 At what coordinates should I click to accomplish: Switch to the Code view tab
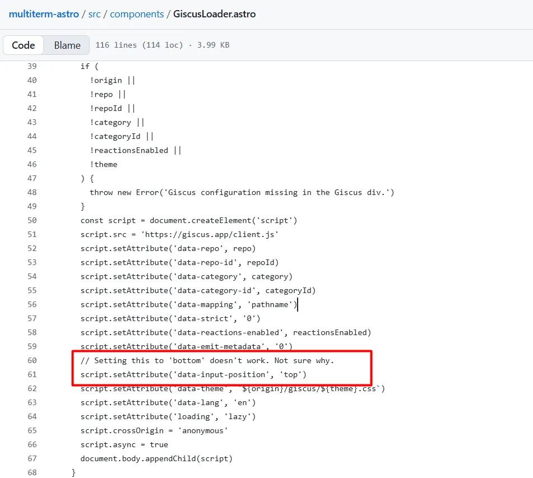[24, 45]
